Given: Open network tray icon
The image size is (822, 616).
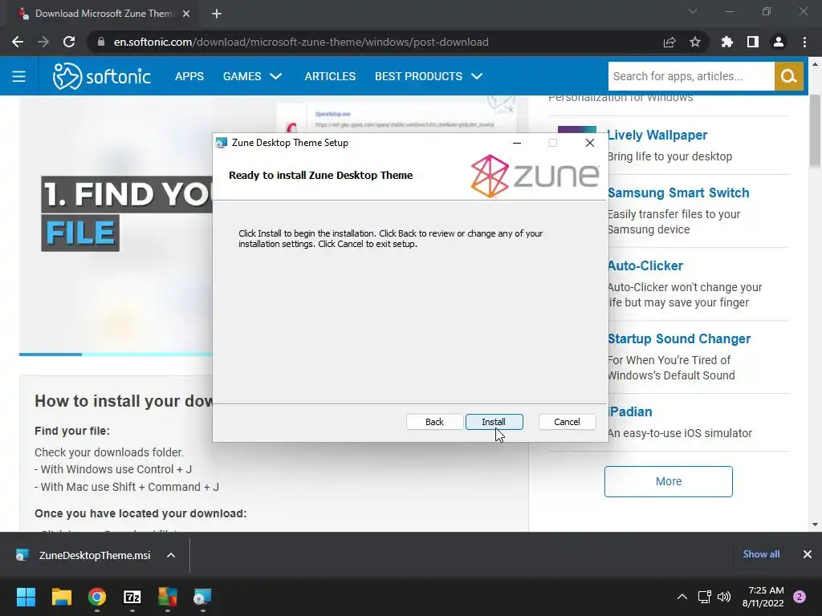Looking at the screenshot, I should pyautogui.click(x=705, y=597).
